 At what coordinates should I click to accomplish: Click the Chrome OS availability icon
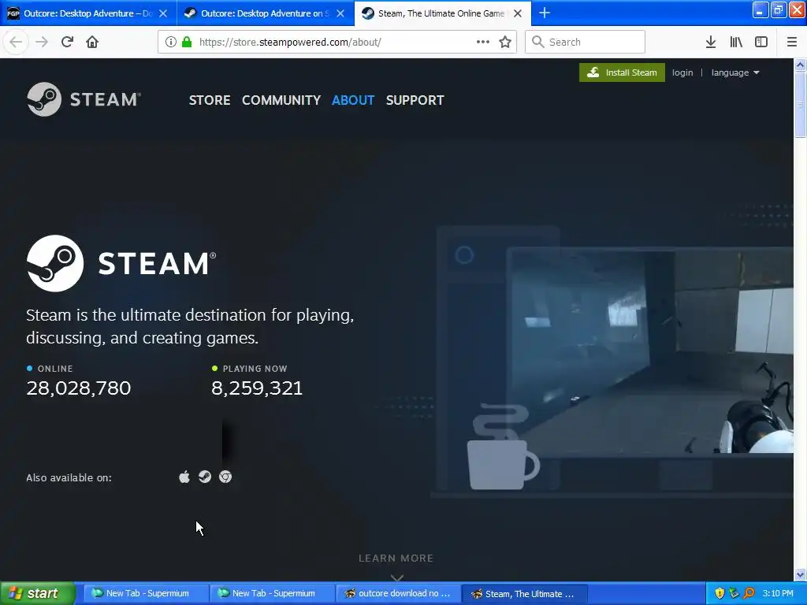225,477
